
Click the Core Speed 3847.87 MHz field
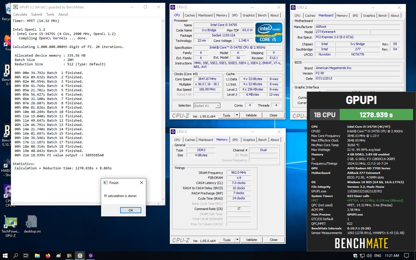pos(207,79)
